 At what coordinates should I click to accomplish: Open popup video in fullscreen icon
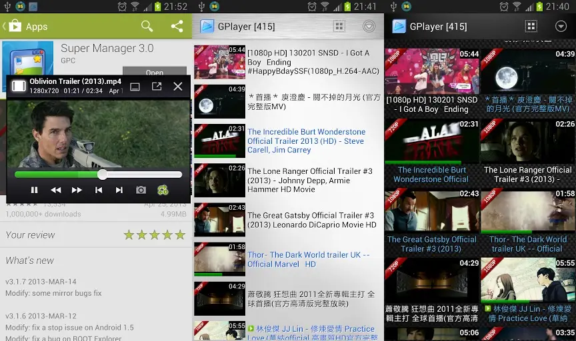click(x=157, y=87)
